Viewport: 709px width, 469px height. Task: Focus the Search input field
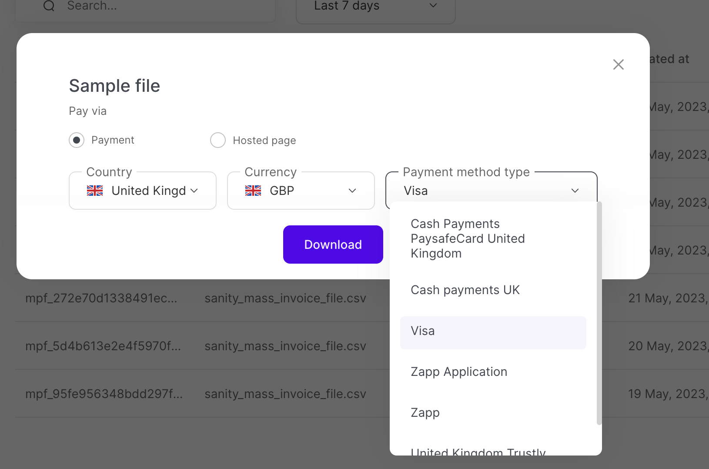click(x=165, y=6)
